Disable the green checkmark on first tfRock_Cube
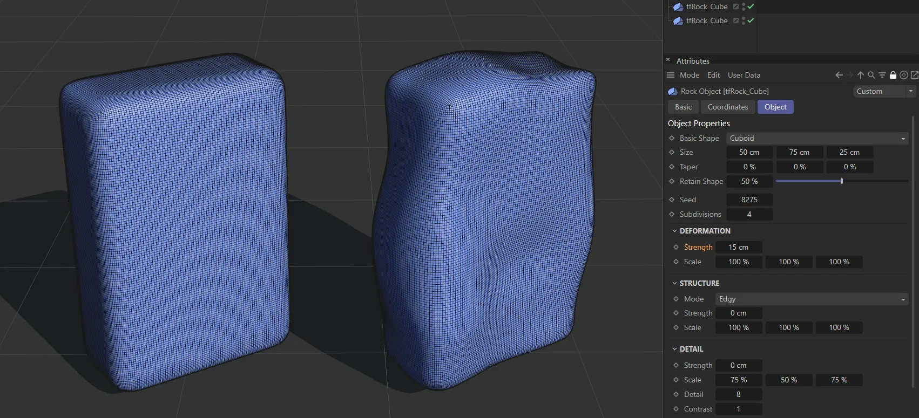The height and width of the screenshot is (418, 919). pos(751,6)
